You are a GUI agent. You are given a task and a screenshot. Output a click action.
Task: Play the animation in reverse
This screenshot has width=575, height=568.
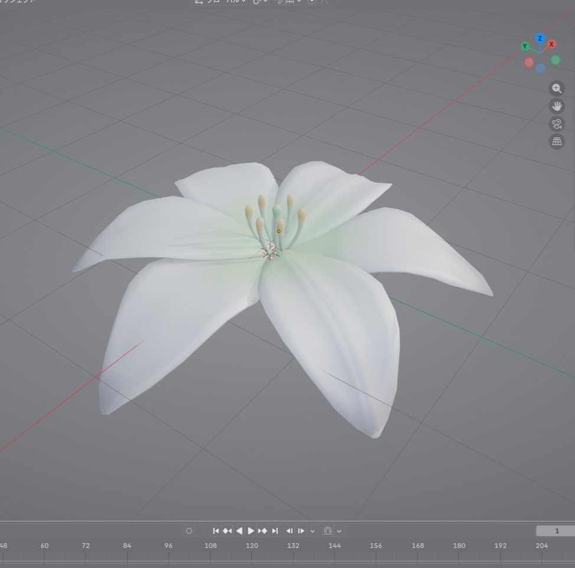[x=240, y=531]
